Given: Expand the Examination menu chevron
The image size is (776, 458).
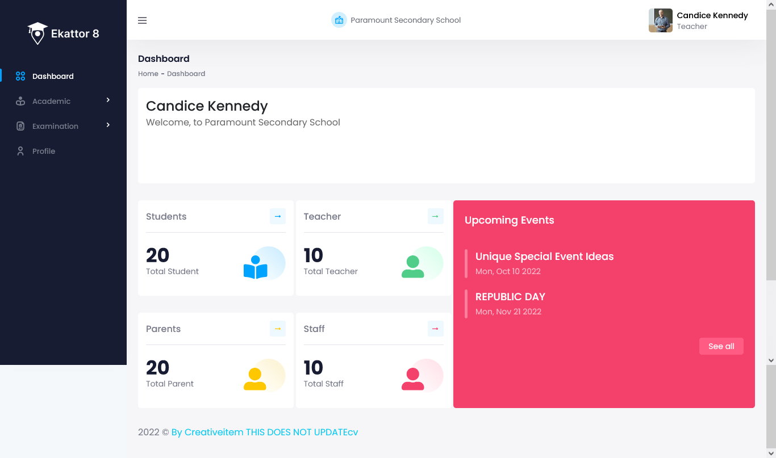Looking at the screenshot, I should [x=108, y=125].
